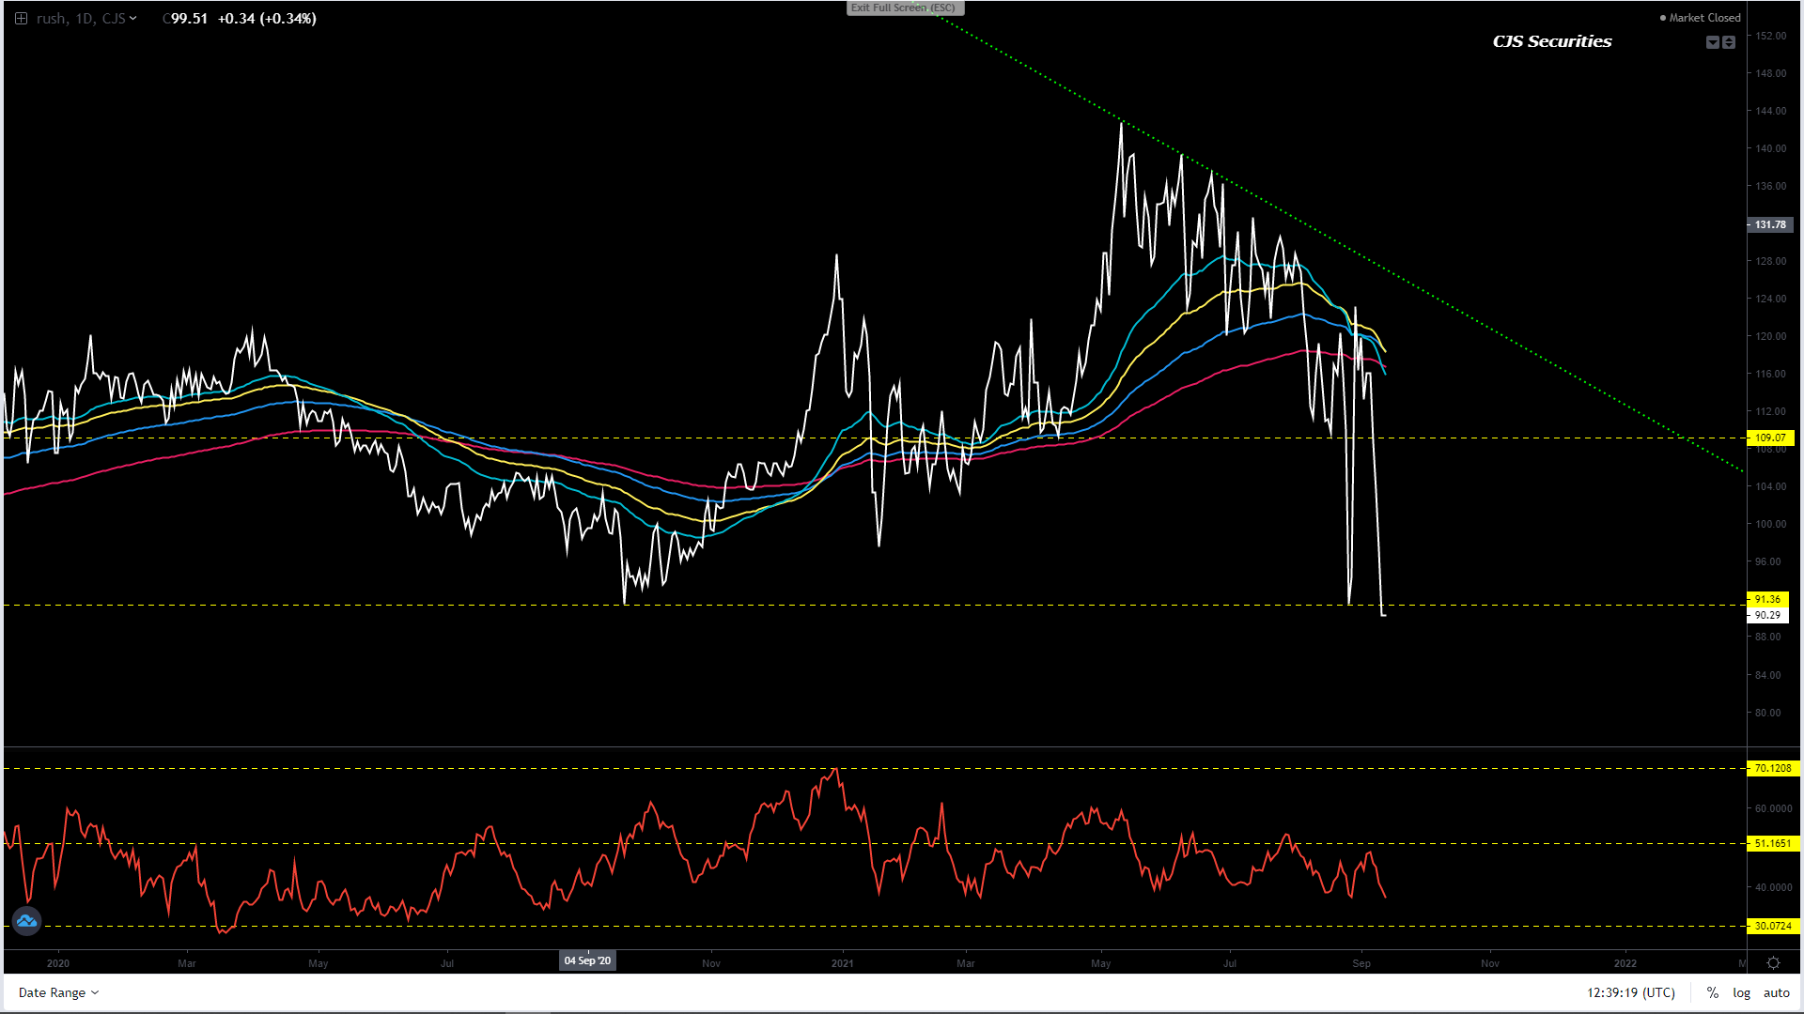Open chart settings gear icon

tap(1773, 963)
